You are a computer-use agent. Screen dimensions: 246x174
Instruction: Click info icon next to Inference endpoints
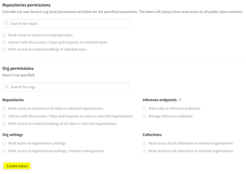pos(180,100)
